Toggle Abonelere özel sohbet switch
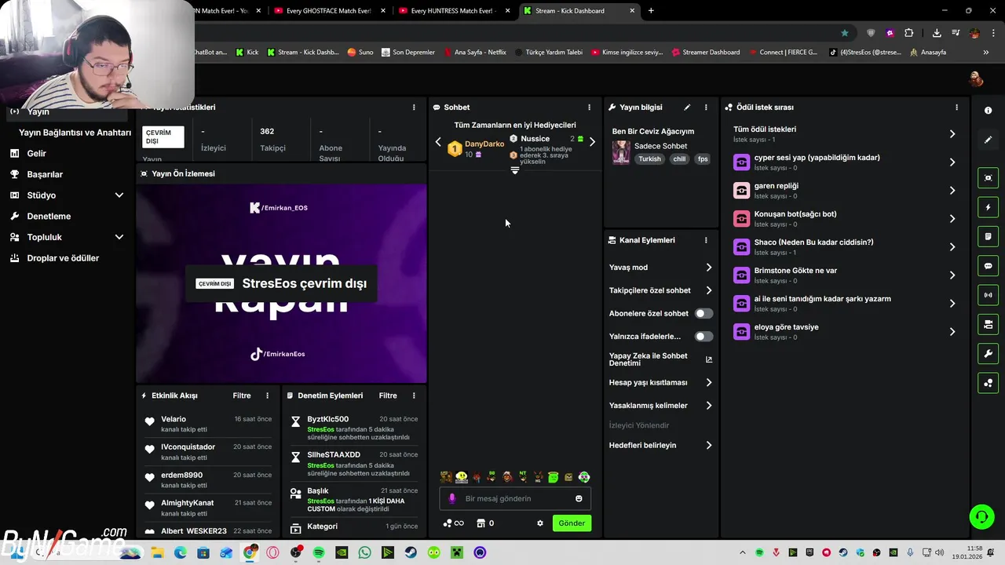Viewport: 1005px width, 565px height. coord(703,313)
